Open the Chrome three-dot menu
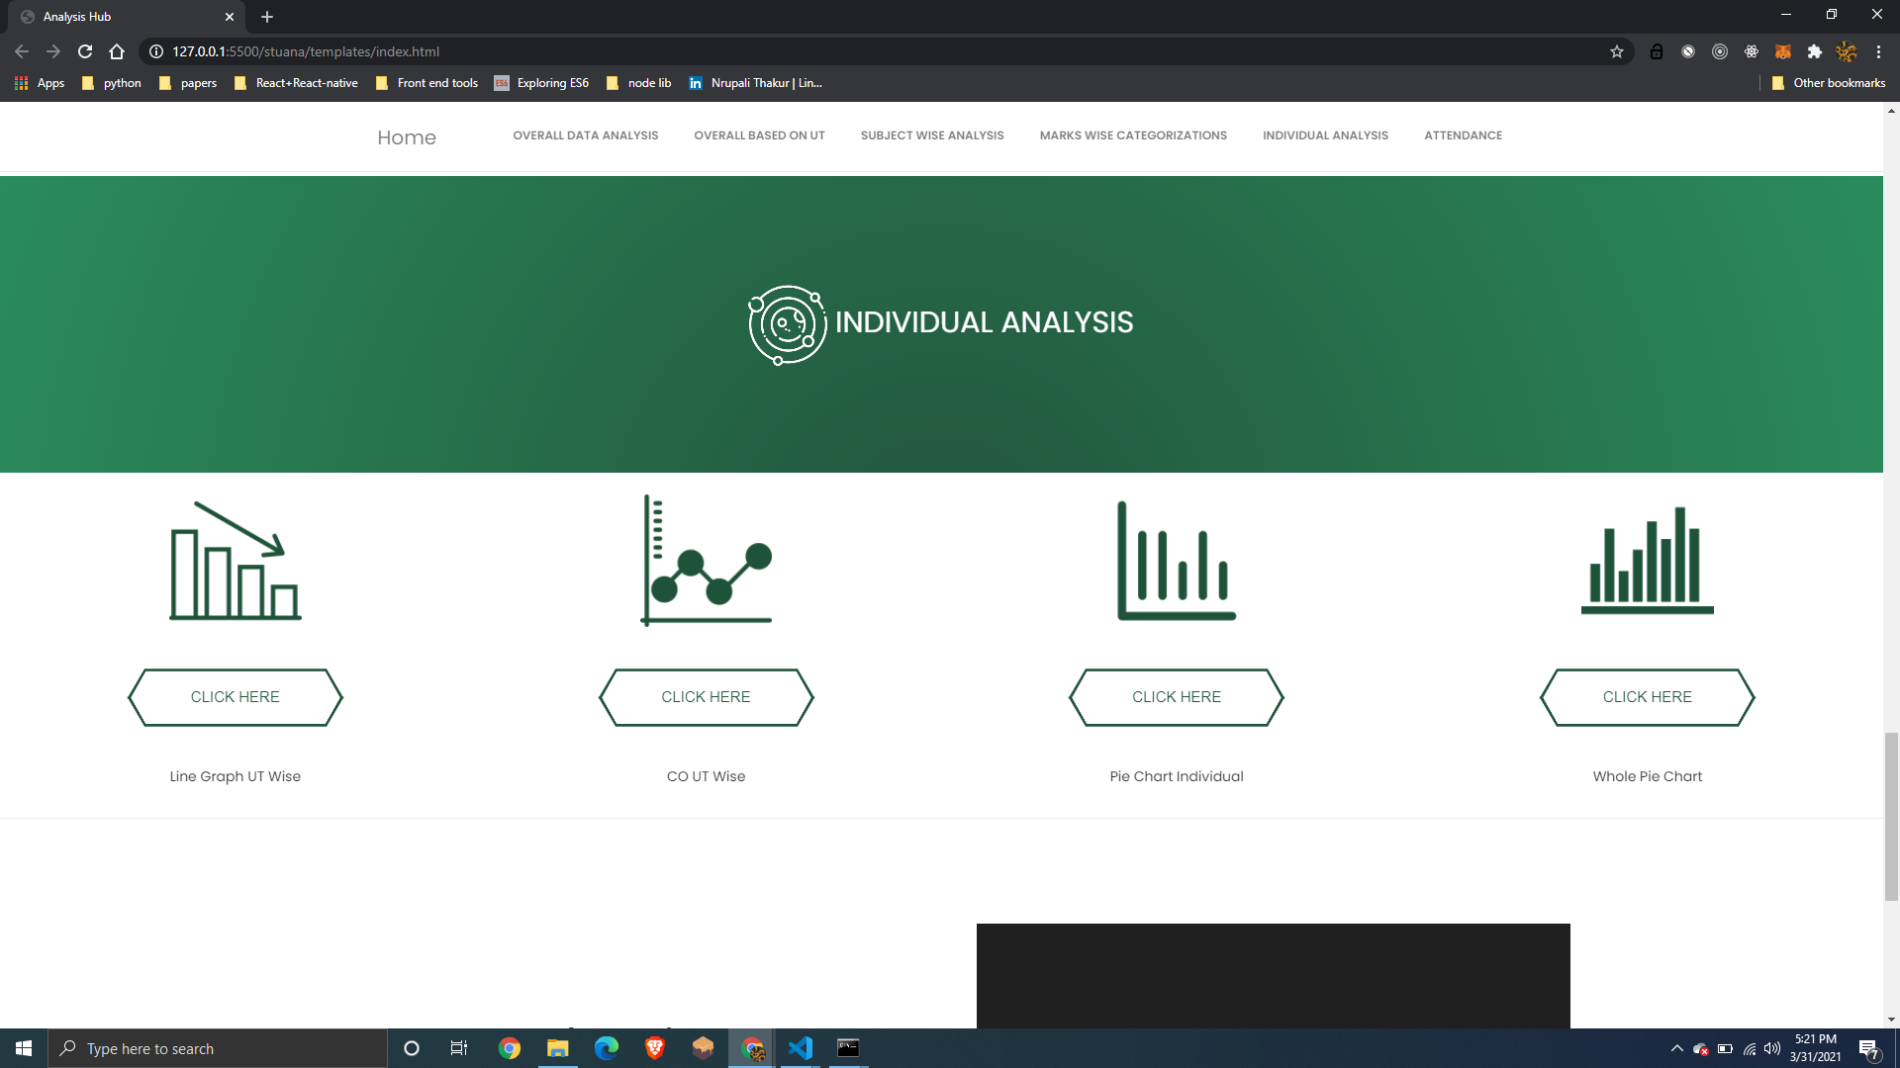The height and width of the screenshot is (1068, 1900). 1878,51
